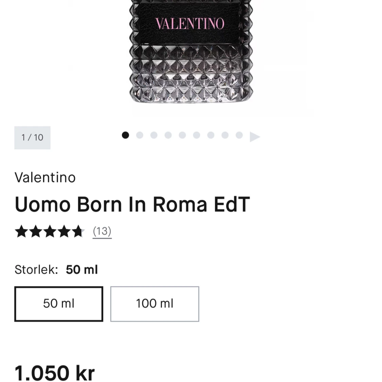The height and width of the screenshot is (382, 382).
Task: Click the carousel play arrow
Action: point(255,137)
